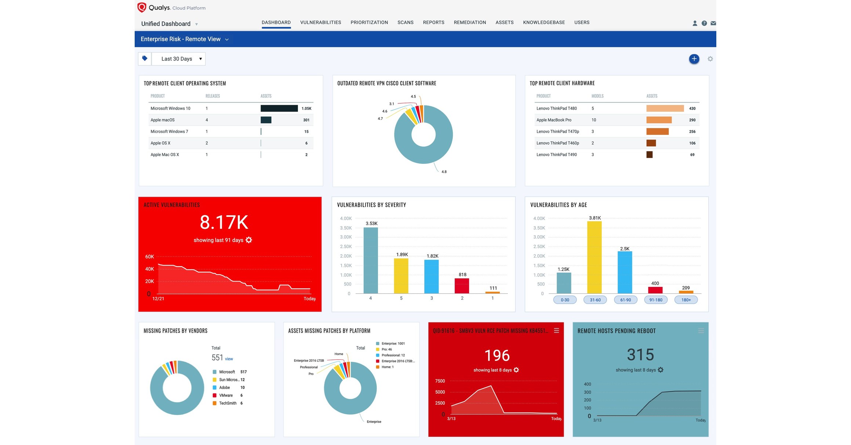Open the QID:91616 widget menu icon
This screenshot has height=445, width=851.
[x=556, y=330]
